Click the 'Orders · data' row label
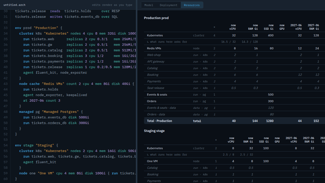Viewport: 325px width, 183px height. click(156, 114)
